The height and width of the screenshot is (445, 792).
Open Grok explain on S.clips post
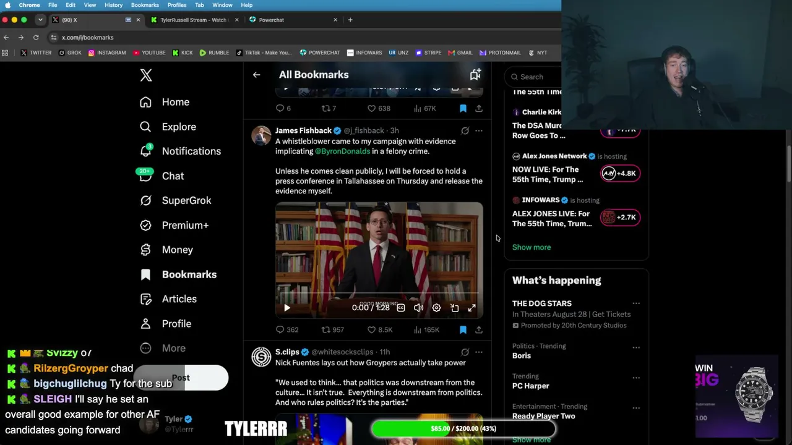tap(465, 352)
